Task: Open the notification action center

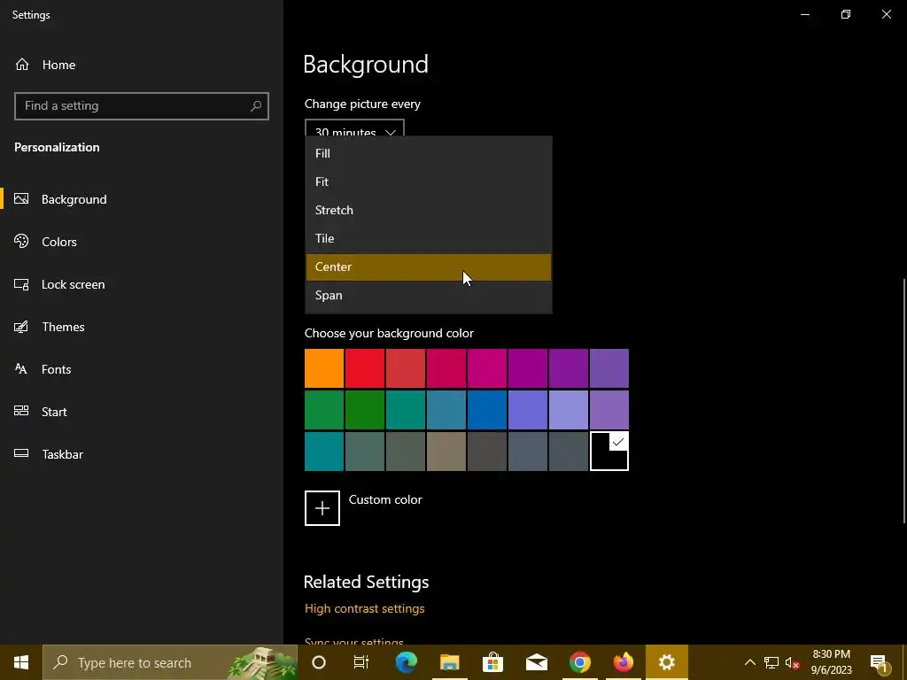Action: pos(880,662)
